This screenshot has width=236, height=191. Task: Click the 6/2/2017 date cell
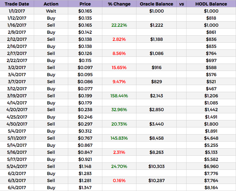[17, 173]
